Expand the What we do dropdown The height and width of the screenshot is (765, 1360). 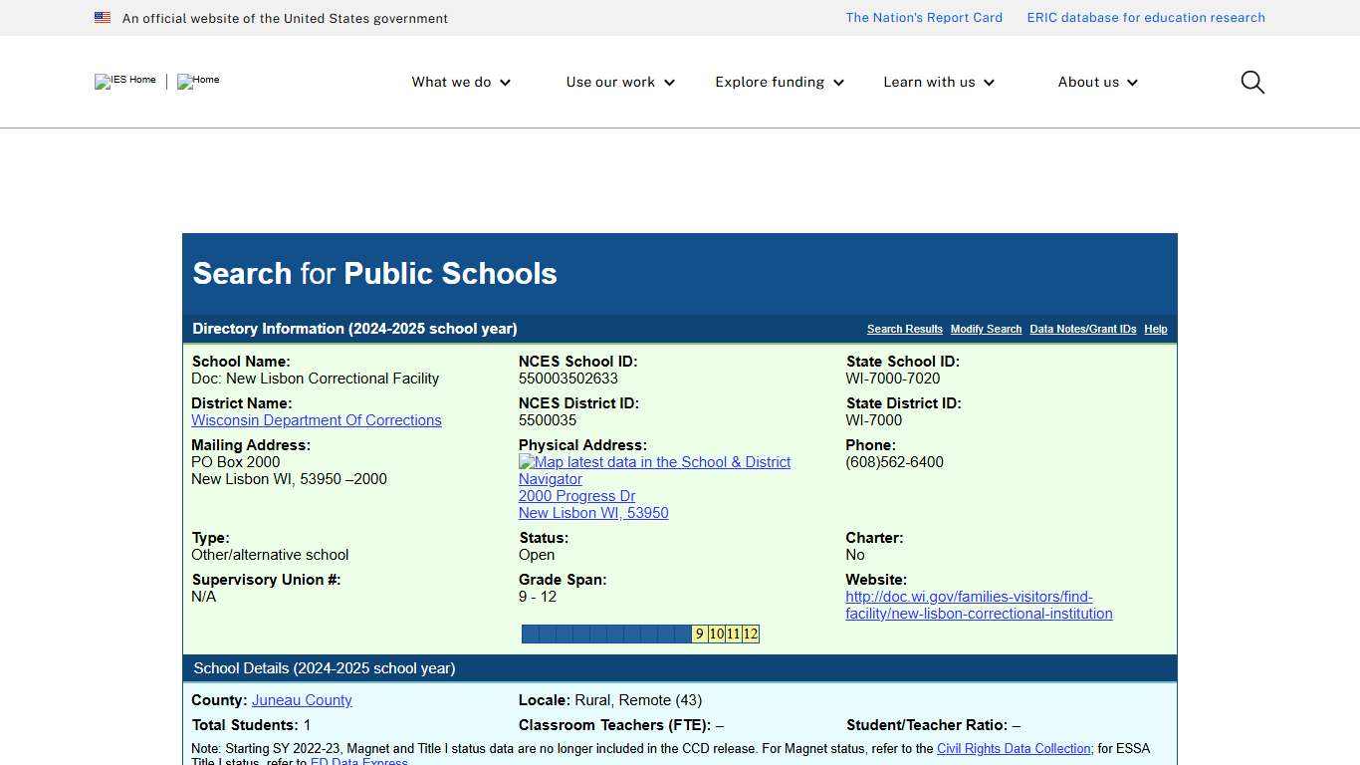[460, 82]
